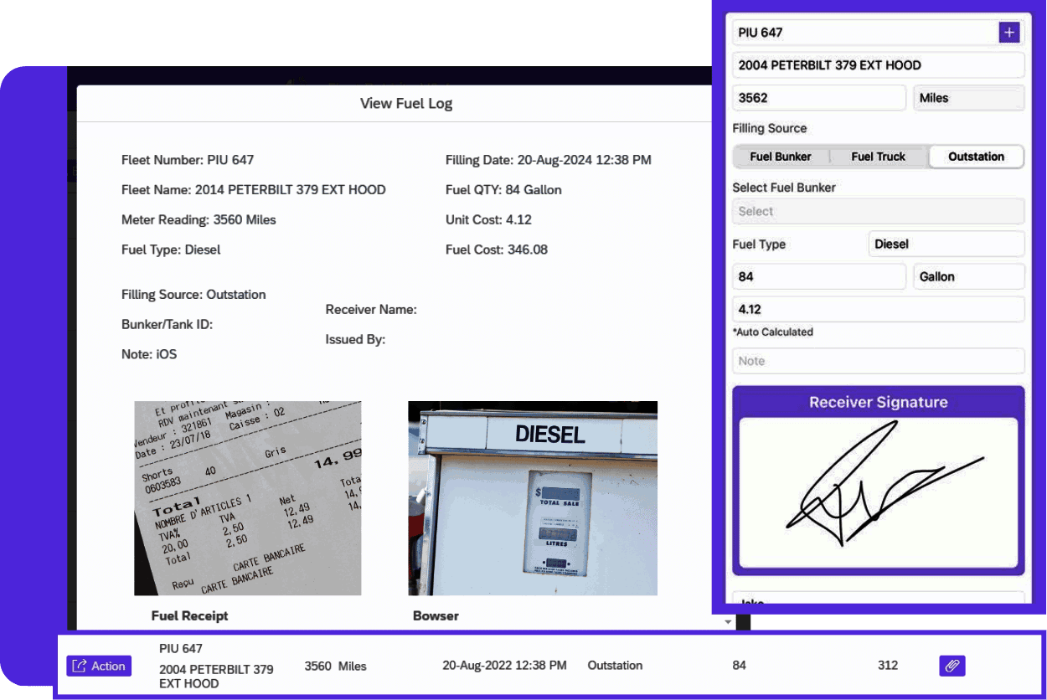Open the Bowser diesel pump image

pyautogui.click(x=533, y=498)
